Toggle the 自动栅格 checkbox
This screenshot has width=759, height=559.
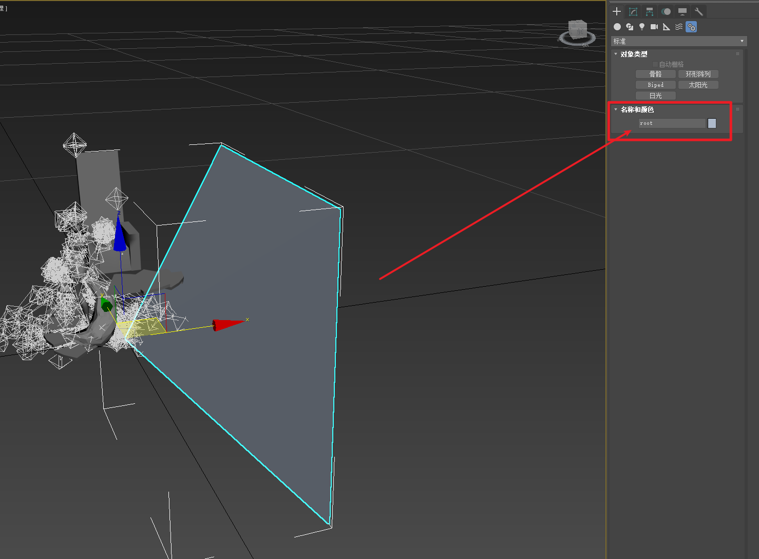coord(655,64)
